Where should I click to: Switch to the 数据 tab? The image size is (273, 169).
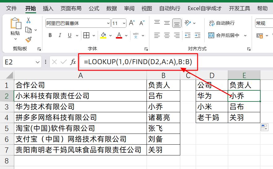[x=112, y=8]
